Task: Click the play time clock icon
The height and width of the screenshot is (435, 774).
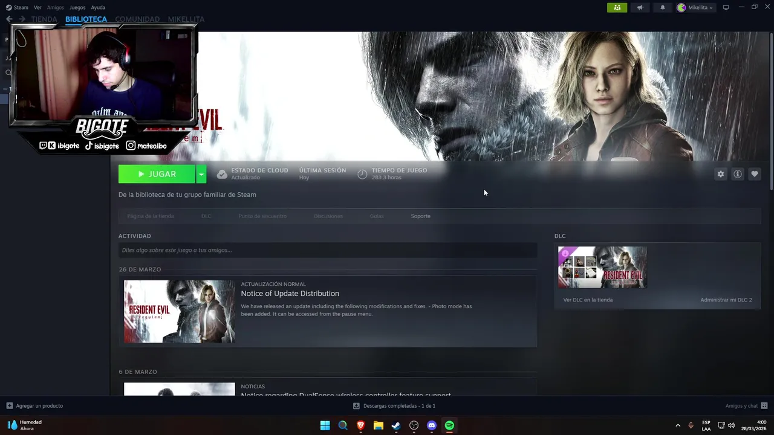Action: click(x=362, y=174)
